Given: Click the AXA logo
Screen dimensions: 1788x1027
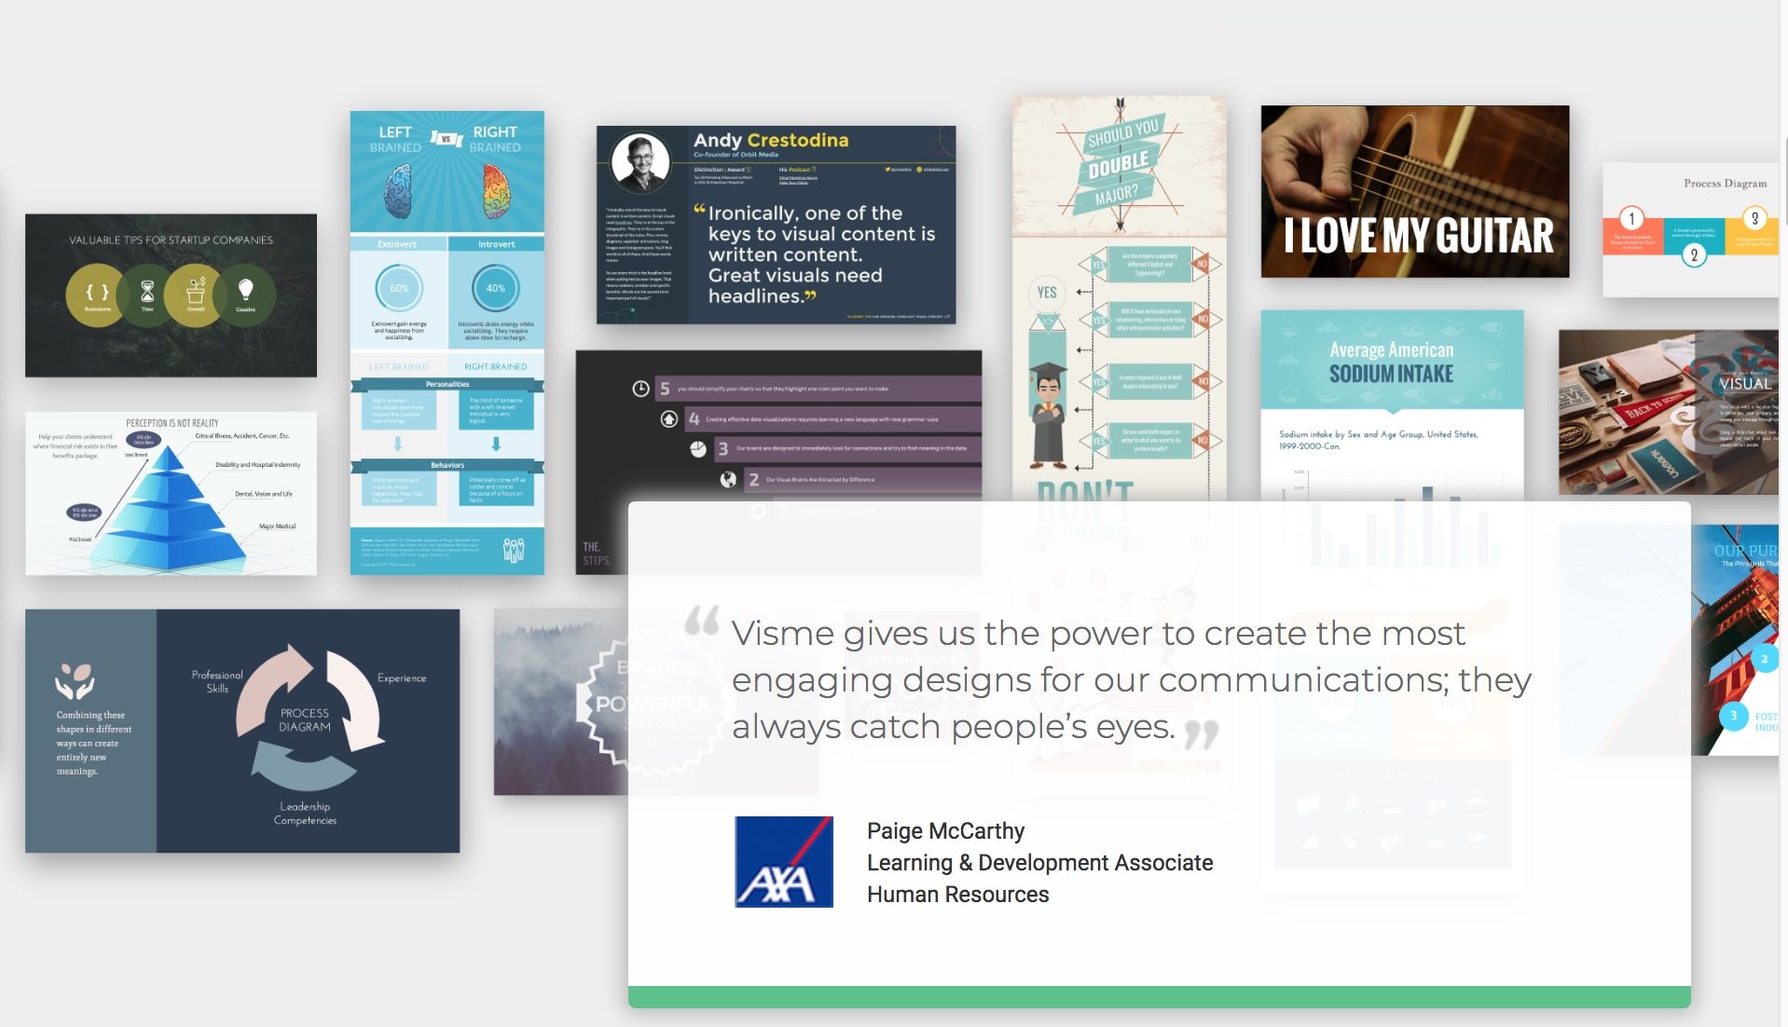Looking at the screenshot, I should coord(784,862).
